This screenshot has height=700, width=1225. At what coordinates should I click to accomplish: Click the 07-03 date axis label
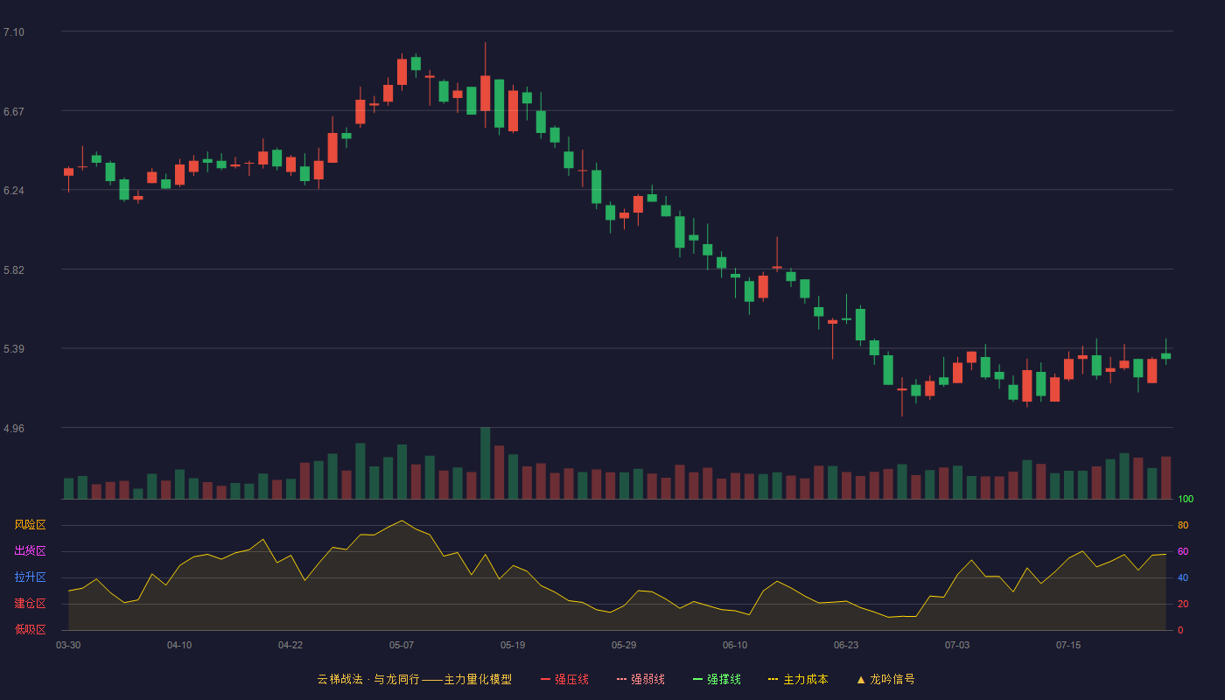957,645
